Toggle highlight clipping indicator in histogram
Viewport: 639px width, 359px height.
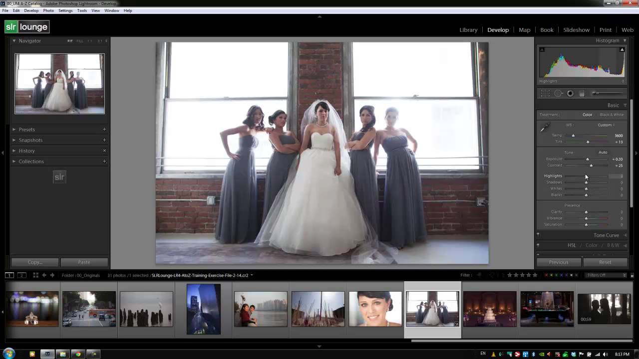[x=622, y=49]
